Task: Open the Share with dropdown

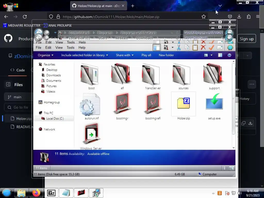Action: click(x=125, y=55)
